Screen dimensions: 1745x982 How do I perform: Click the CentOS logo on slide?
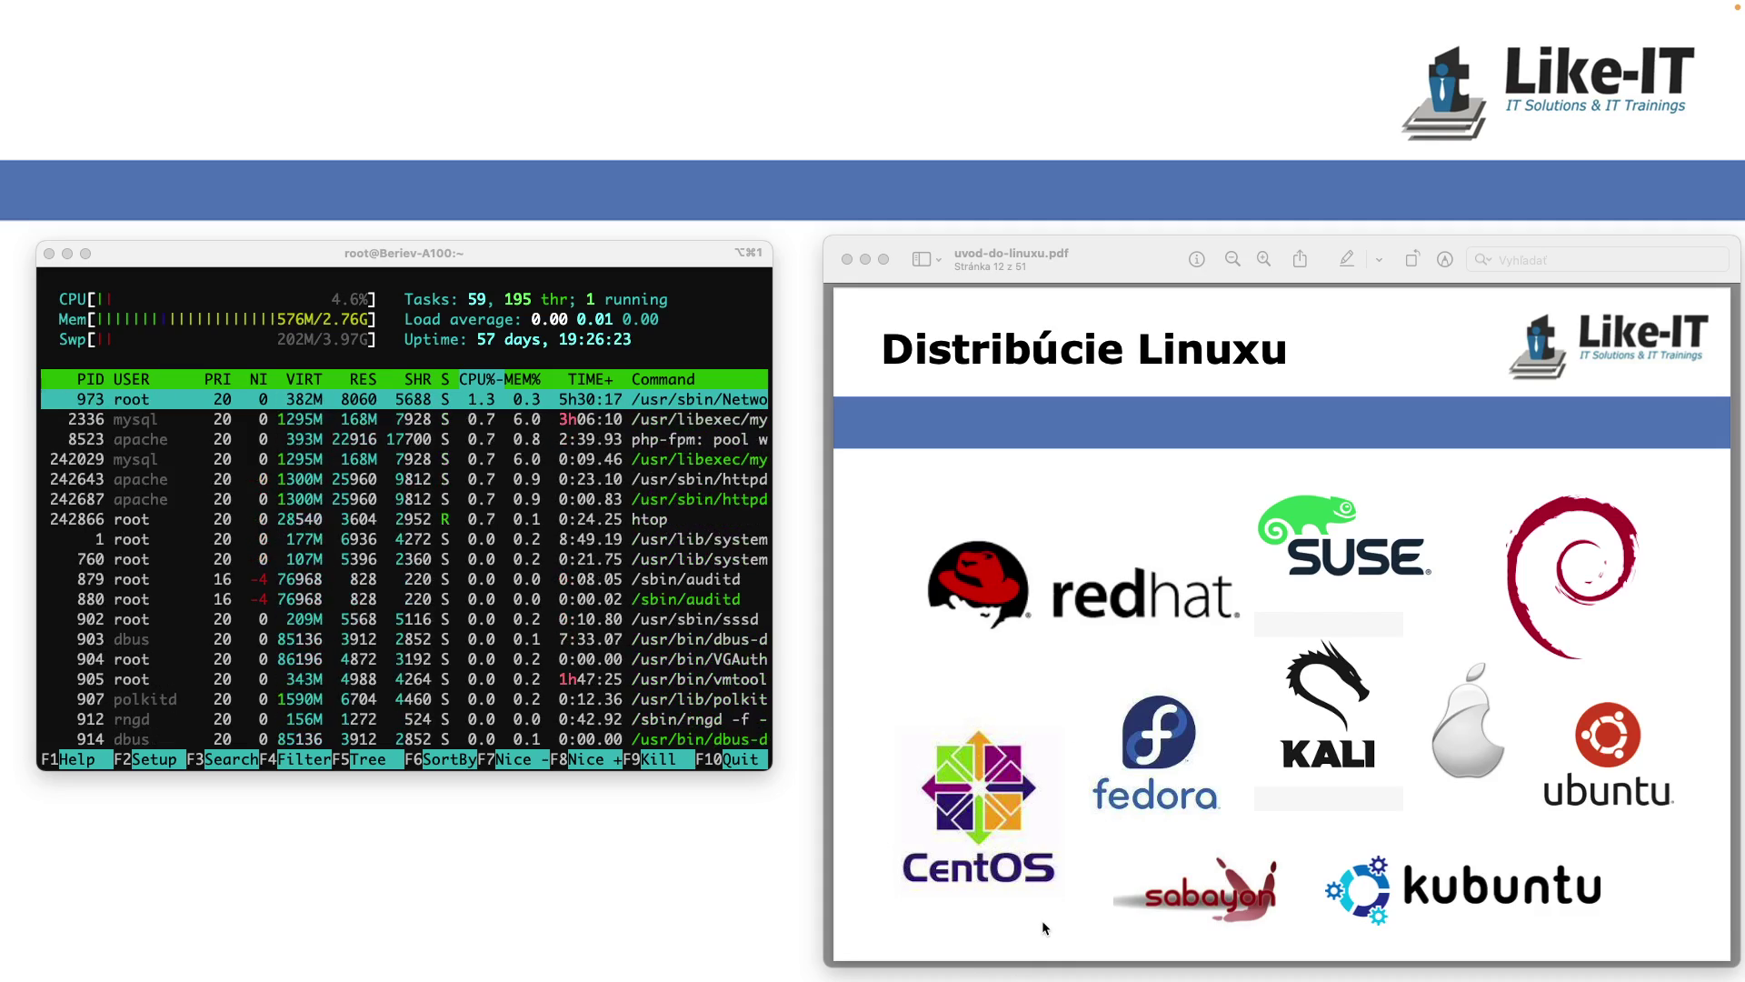point(979,807)
